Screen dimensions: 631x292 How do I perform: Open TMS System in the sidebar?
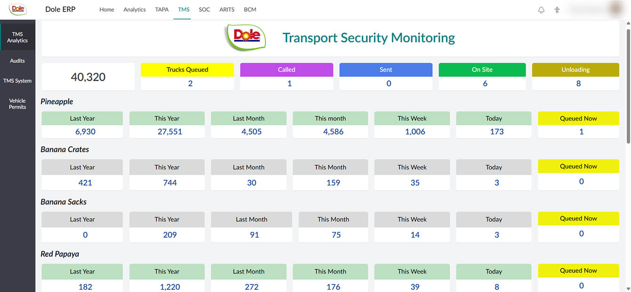pos(17,81)
